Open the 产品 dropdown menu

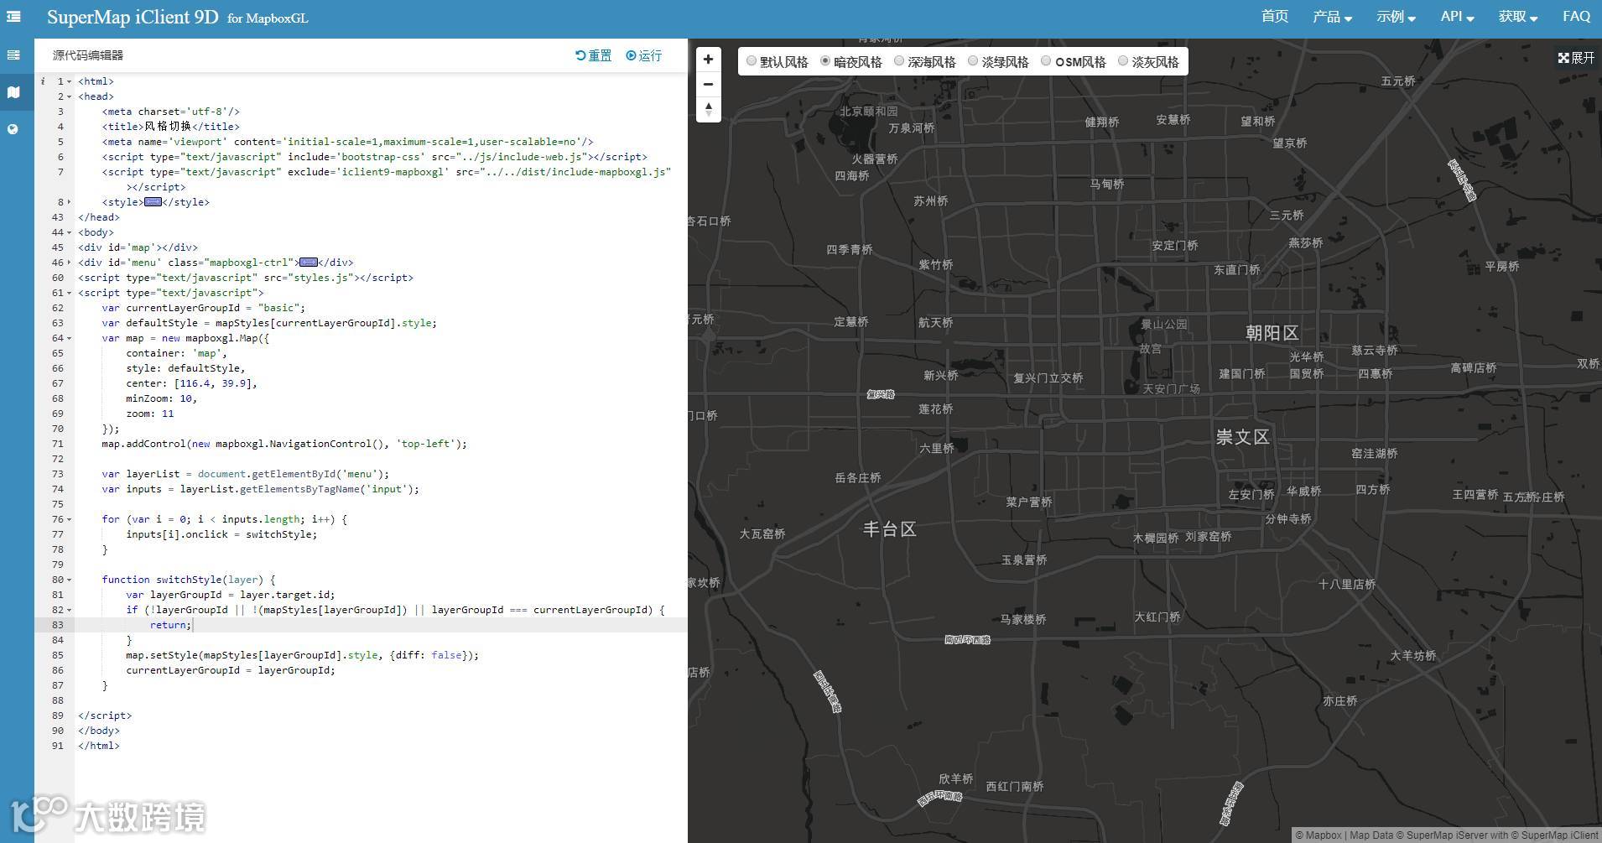(1332, 17)
